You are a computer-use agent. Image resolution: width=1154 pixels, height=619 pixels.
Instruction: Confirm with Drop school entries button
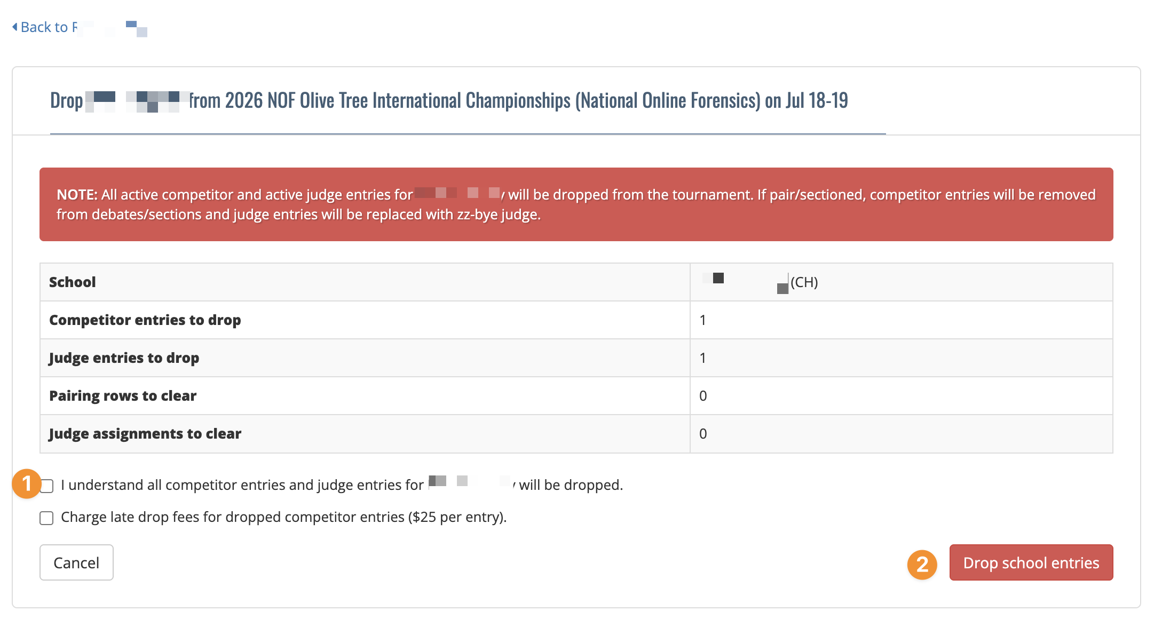point(1031,562)
